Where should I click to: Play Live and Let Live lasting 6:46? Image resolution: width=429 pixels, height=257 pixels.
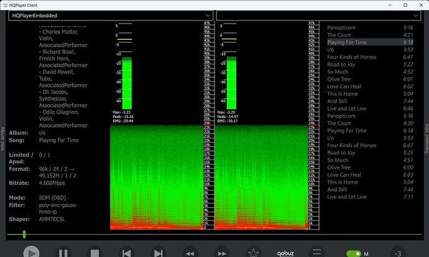(370, 109)
